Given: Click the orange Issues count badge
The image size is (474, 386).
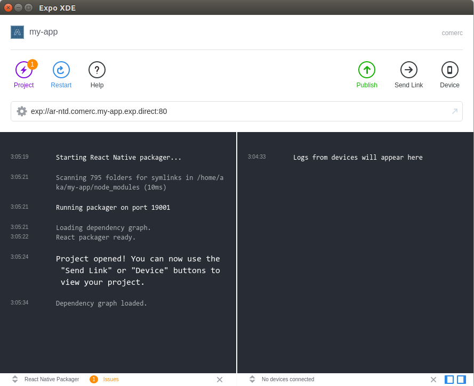Looking at the screenshot, I should click(x=94, y=380).
